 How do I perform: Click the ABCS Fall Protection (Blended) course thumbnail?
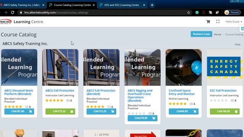[101, 67]
